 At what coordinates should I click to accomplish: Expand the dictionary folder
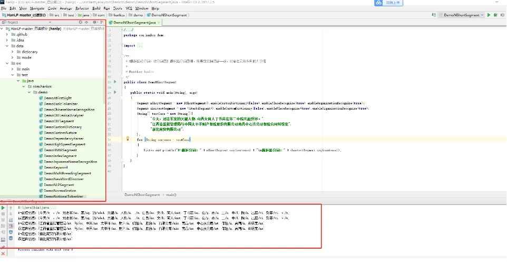pyautogui.click(x=13, y=52)
